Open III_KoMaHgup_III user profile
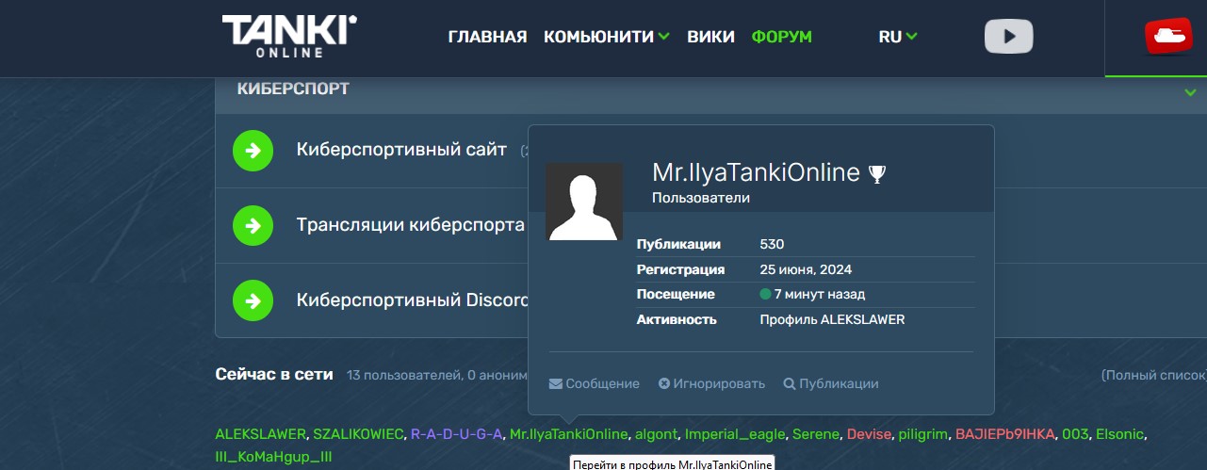 tap(273, 457)
